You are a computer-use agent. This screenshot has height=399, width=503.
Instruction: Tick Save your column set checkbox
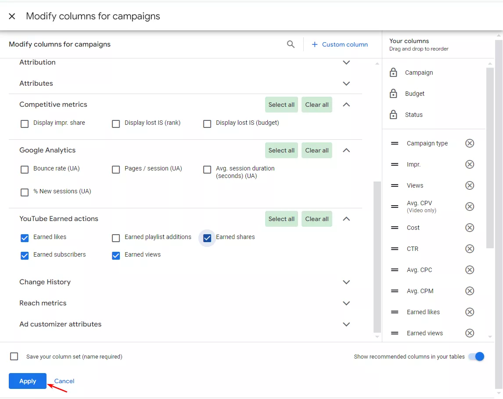click(14, 356)
